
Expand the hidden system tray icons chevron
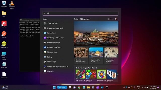tap(124, 87)
